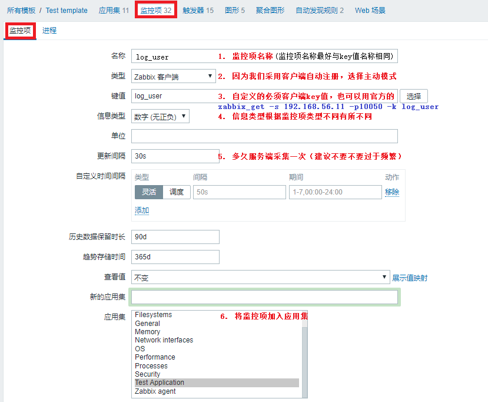Switch to the 应用集 11 tab
The image size is (488, 402).
(114, 10)
